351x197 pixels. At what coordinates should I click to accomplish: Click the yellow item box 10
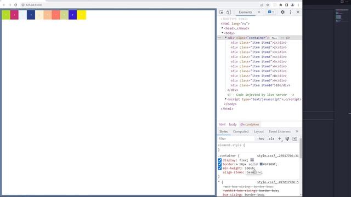coord(82,15)
